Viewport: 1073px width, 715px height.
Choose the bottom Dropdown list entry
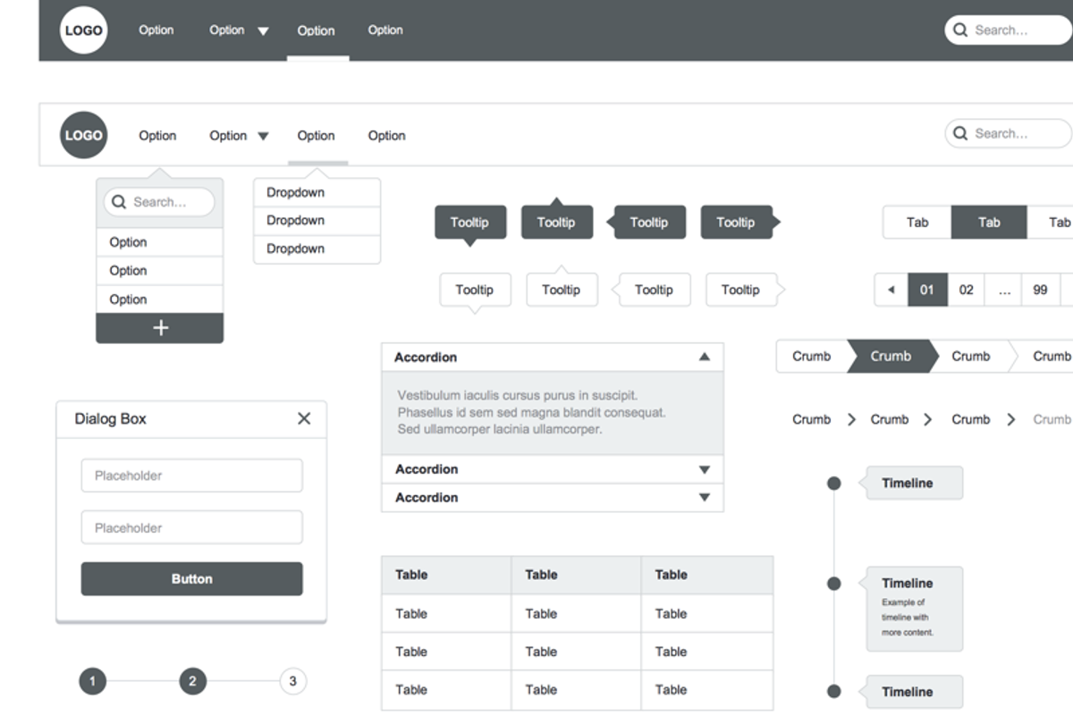pyautogui.click(x=317, y=249)
